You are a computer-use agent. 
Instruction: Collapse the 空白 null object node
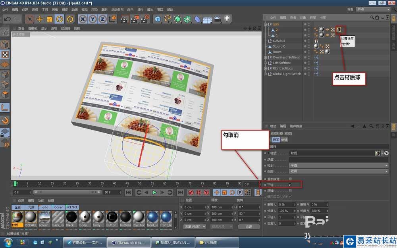[x=265, y=24]
